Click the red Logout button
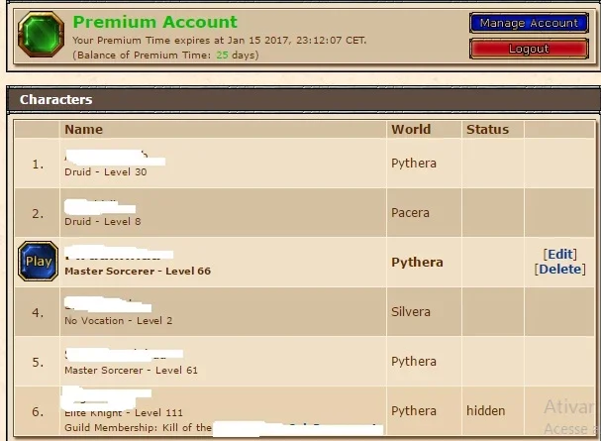Screen dimensions: 601x441 [529, 49]
